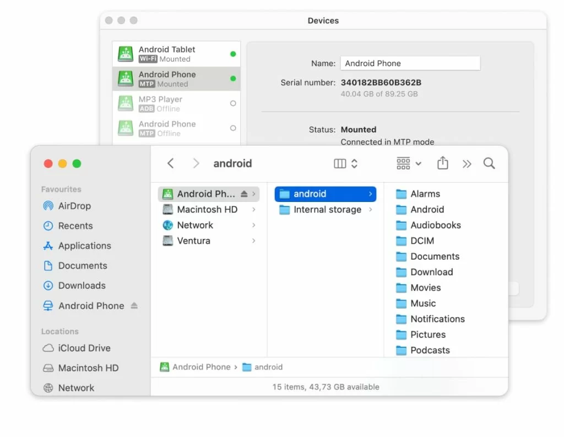Activate the search magnifier in the toolbar
Screen dimensions: 564x437
click(x=489, y=163)
